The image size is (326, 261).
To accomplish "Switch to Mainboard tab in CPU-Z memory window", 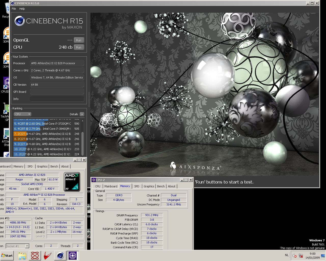I will 111,186.
